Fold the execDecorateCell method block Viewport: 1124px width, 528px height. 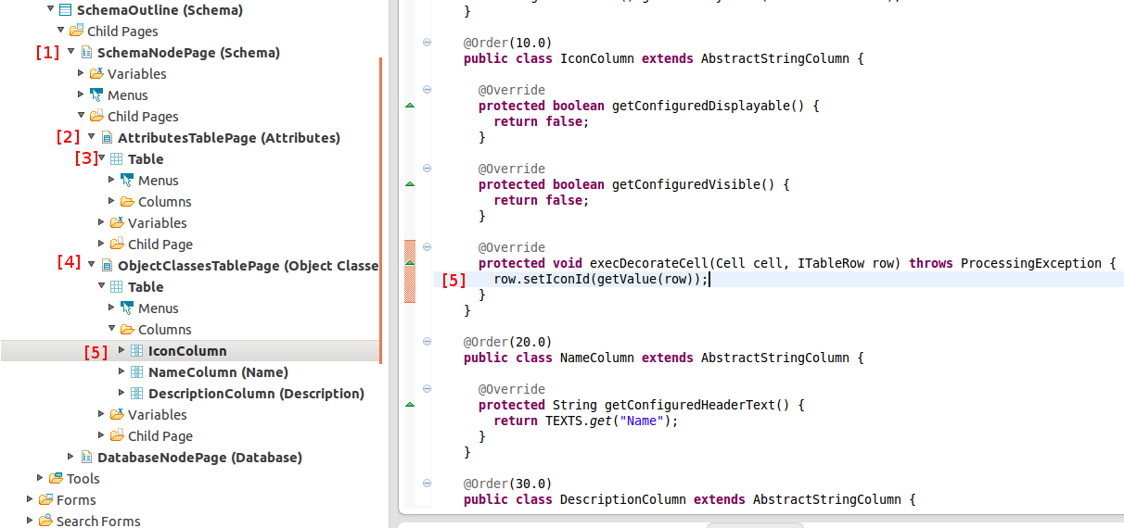click(427, 247)
